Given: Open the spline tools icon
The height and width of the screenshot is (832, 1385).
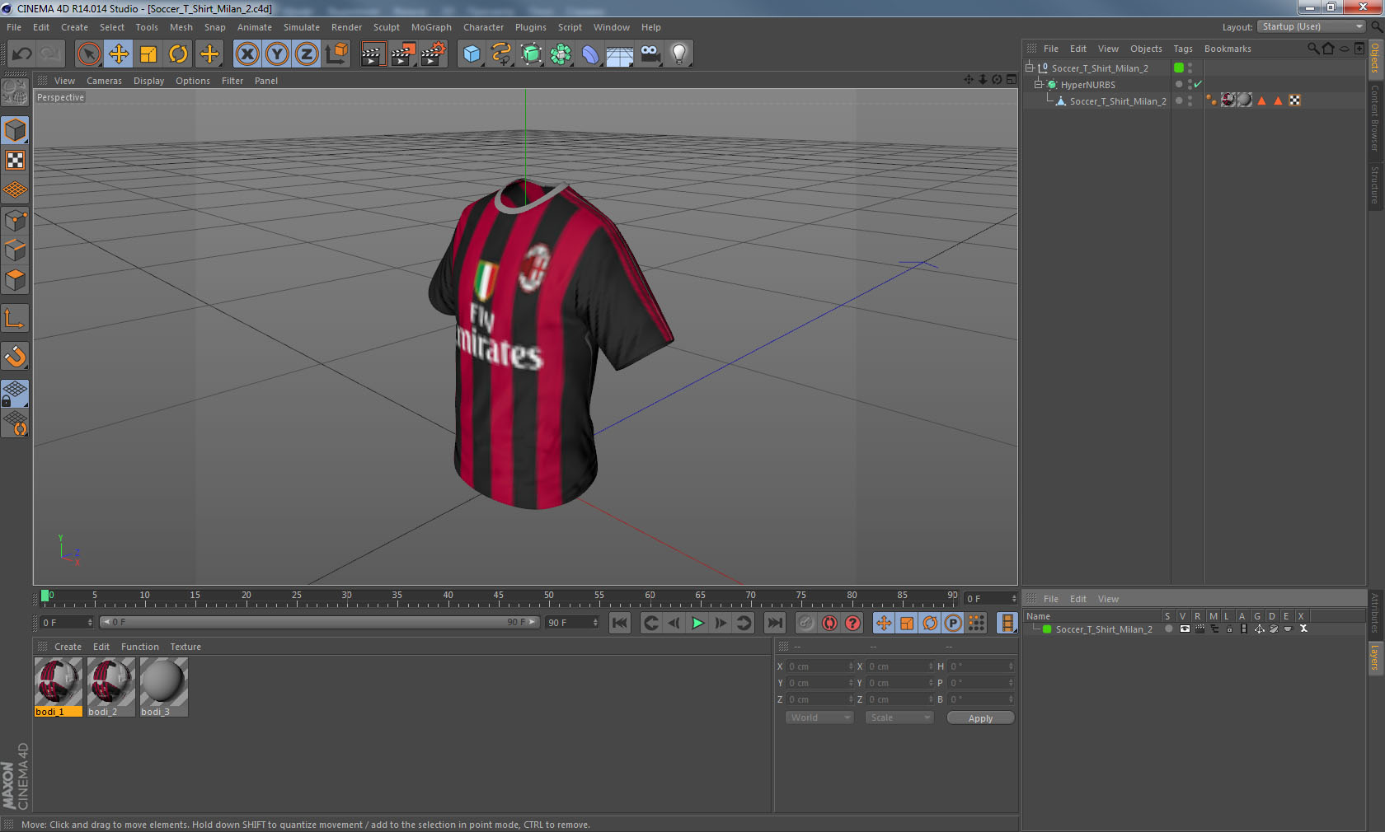Looking at the screenshot, I should click(501, 54).
